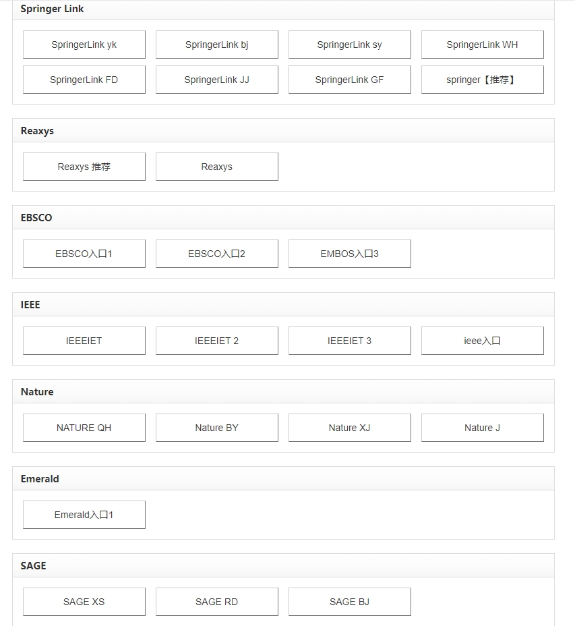Viewport: 575px width, 626px height.
Task: Open the SpringerLink FD link
Action: coord(84,80)
